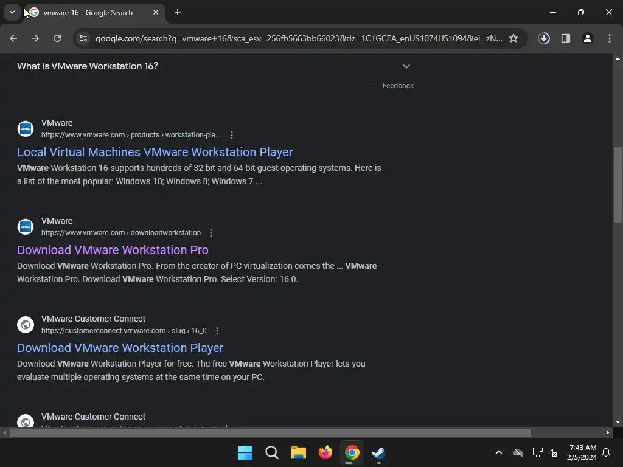
Task: Open network status tray icon
Action: tap(537, 452)
